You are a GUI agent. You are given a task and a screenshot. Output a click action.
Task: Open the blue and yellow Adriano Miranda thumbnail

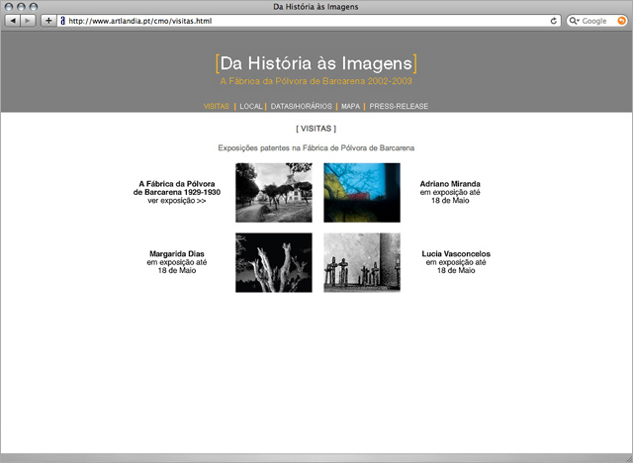click(x=362, y=193)
